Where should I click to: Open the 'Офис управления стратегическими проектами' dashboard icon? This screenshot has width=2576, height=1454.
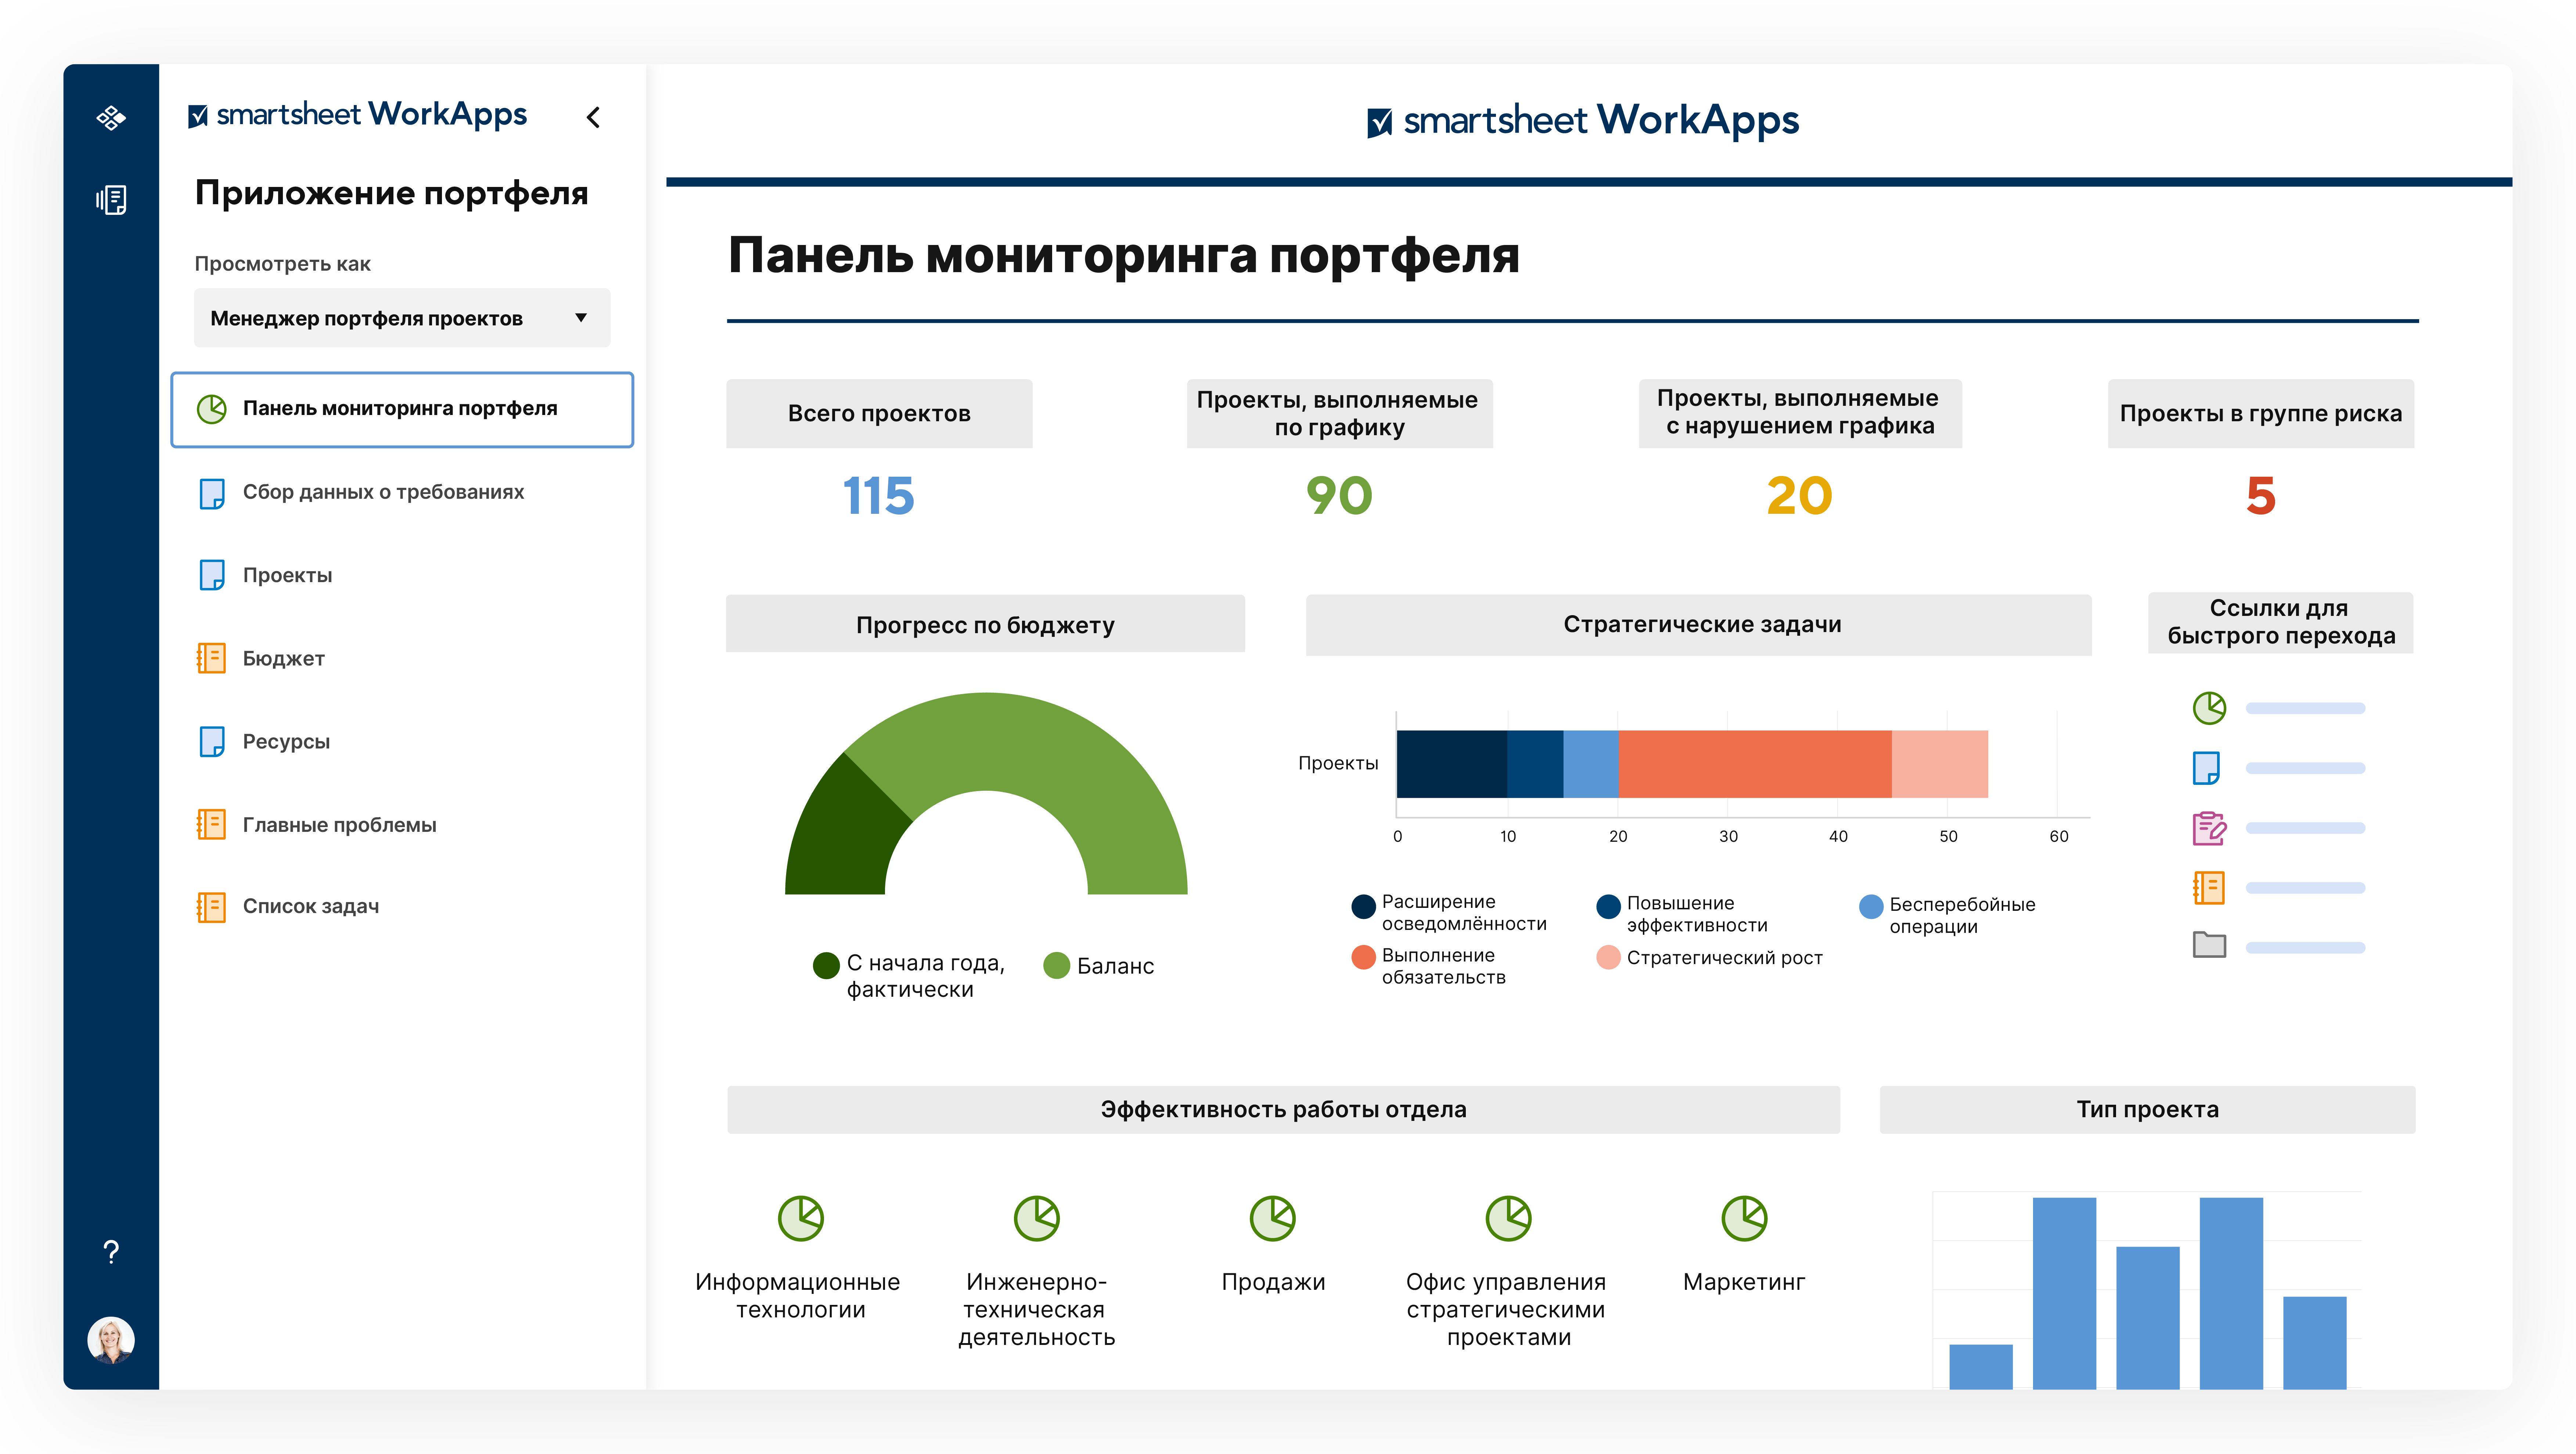tap(1509, 1219)
